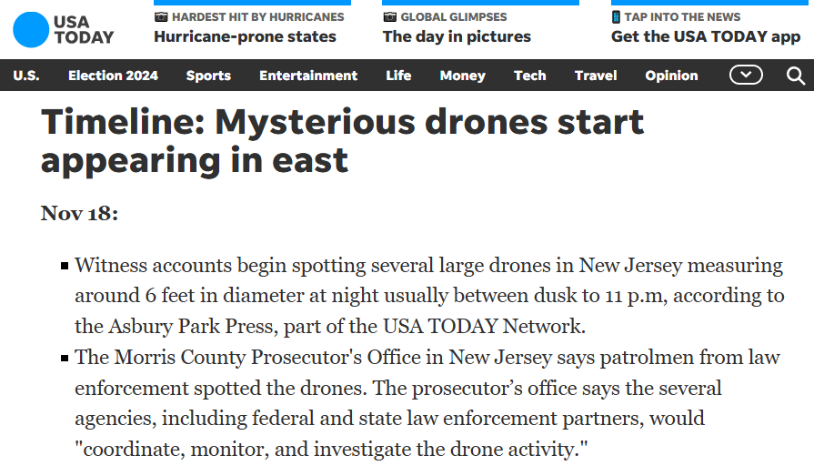Expand the more sections chevron in the navigation bar
Screen dimensions: 814x476
coord(746,76)
